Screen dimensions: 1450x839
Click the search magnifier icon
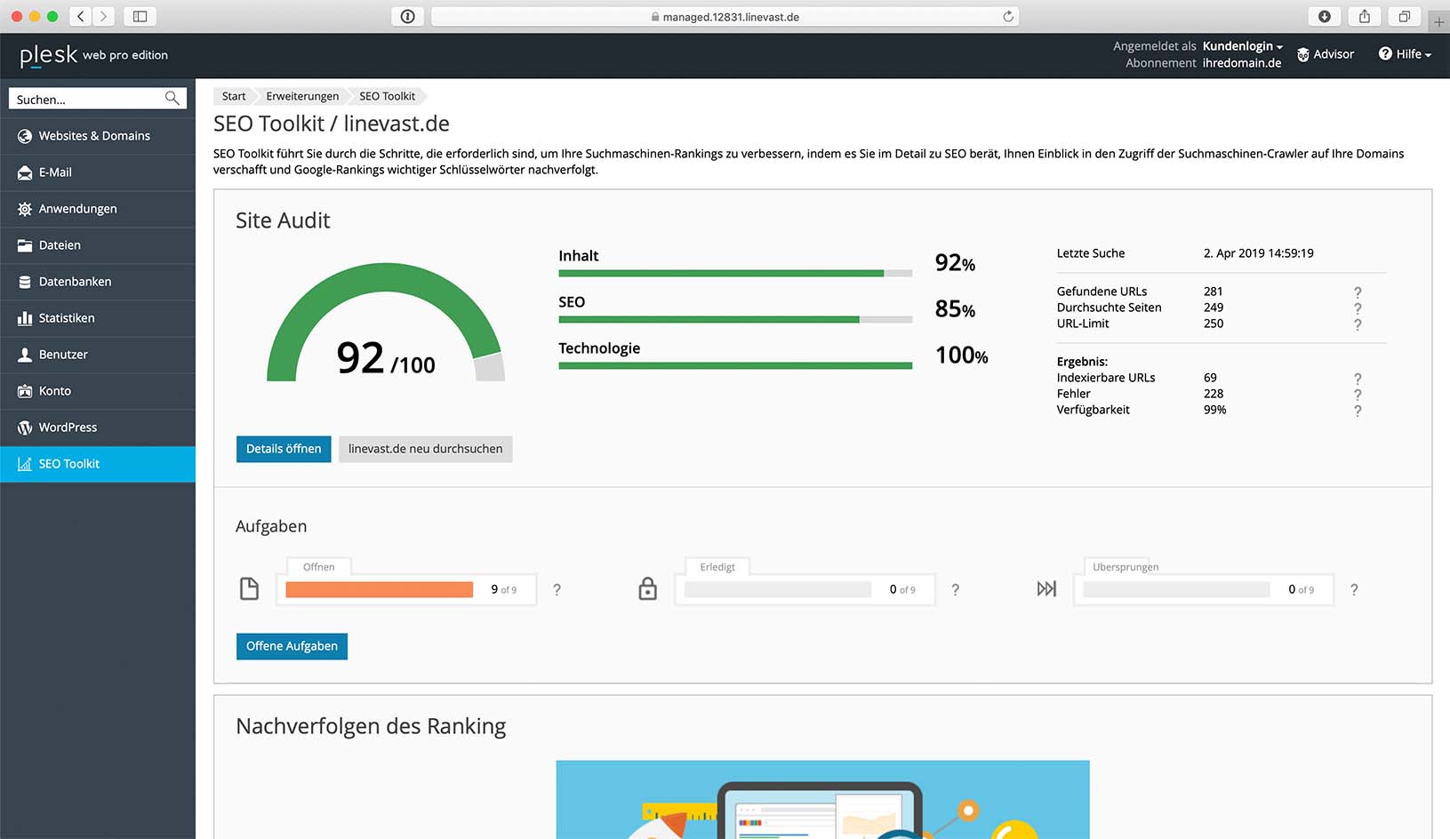pos(172,99)
